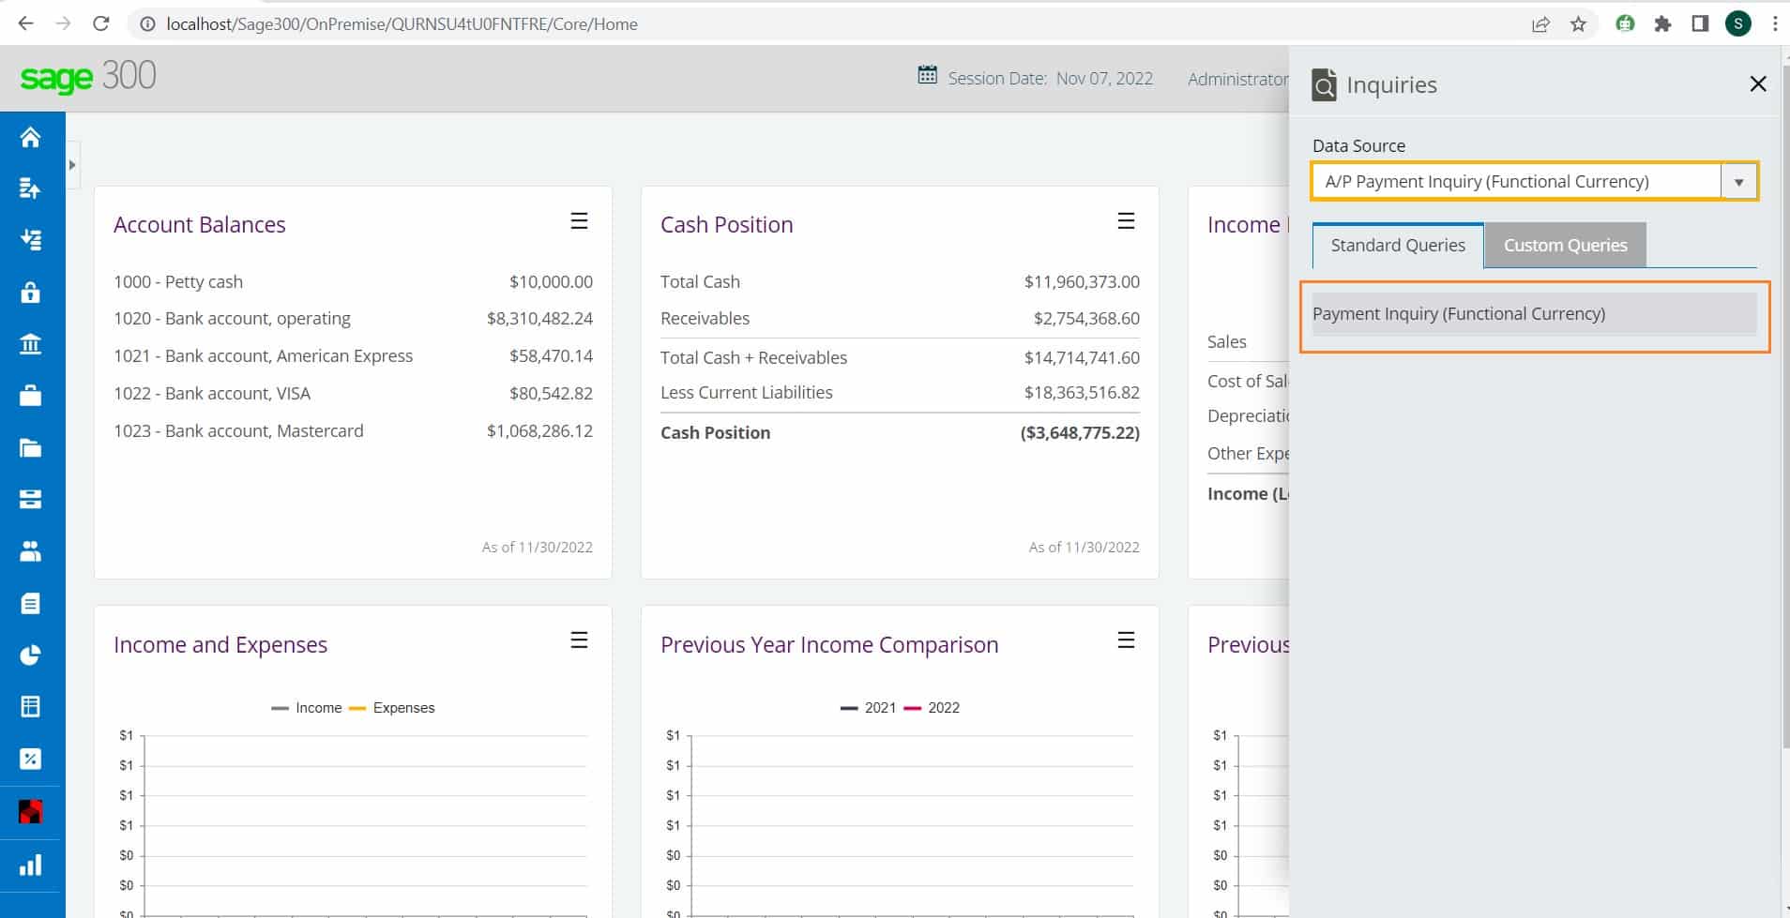Click the ($3,648,775.22) cash position value
The image size is (1790, 918).
[1080, 433]
